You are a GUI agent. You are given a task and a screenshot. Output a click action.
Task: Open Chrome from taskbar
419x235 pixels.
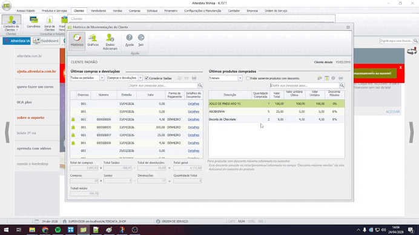point(45,230)
